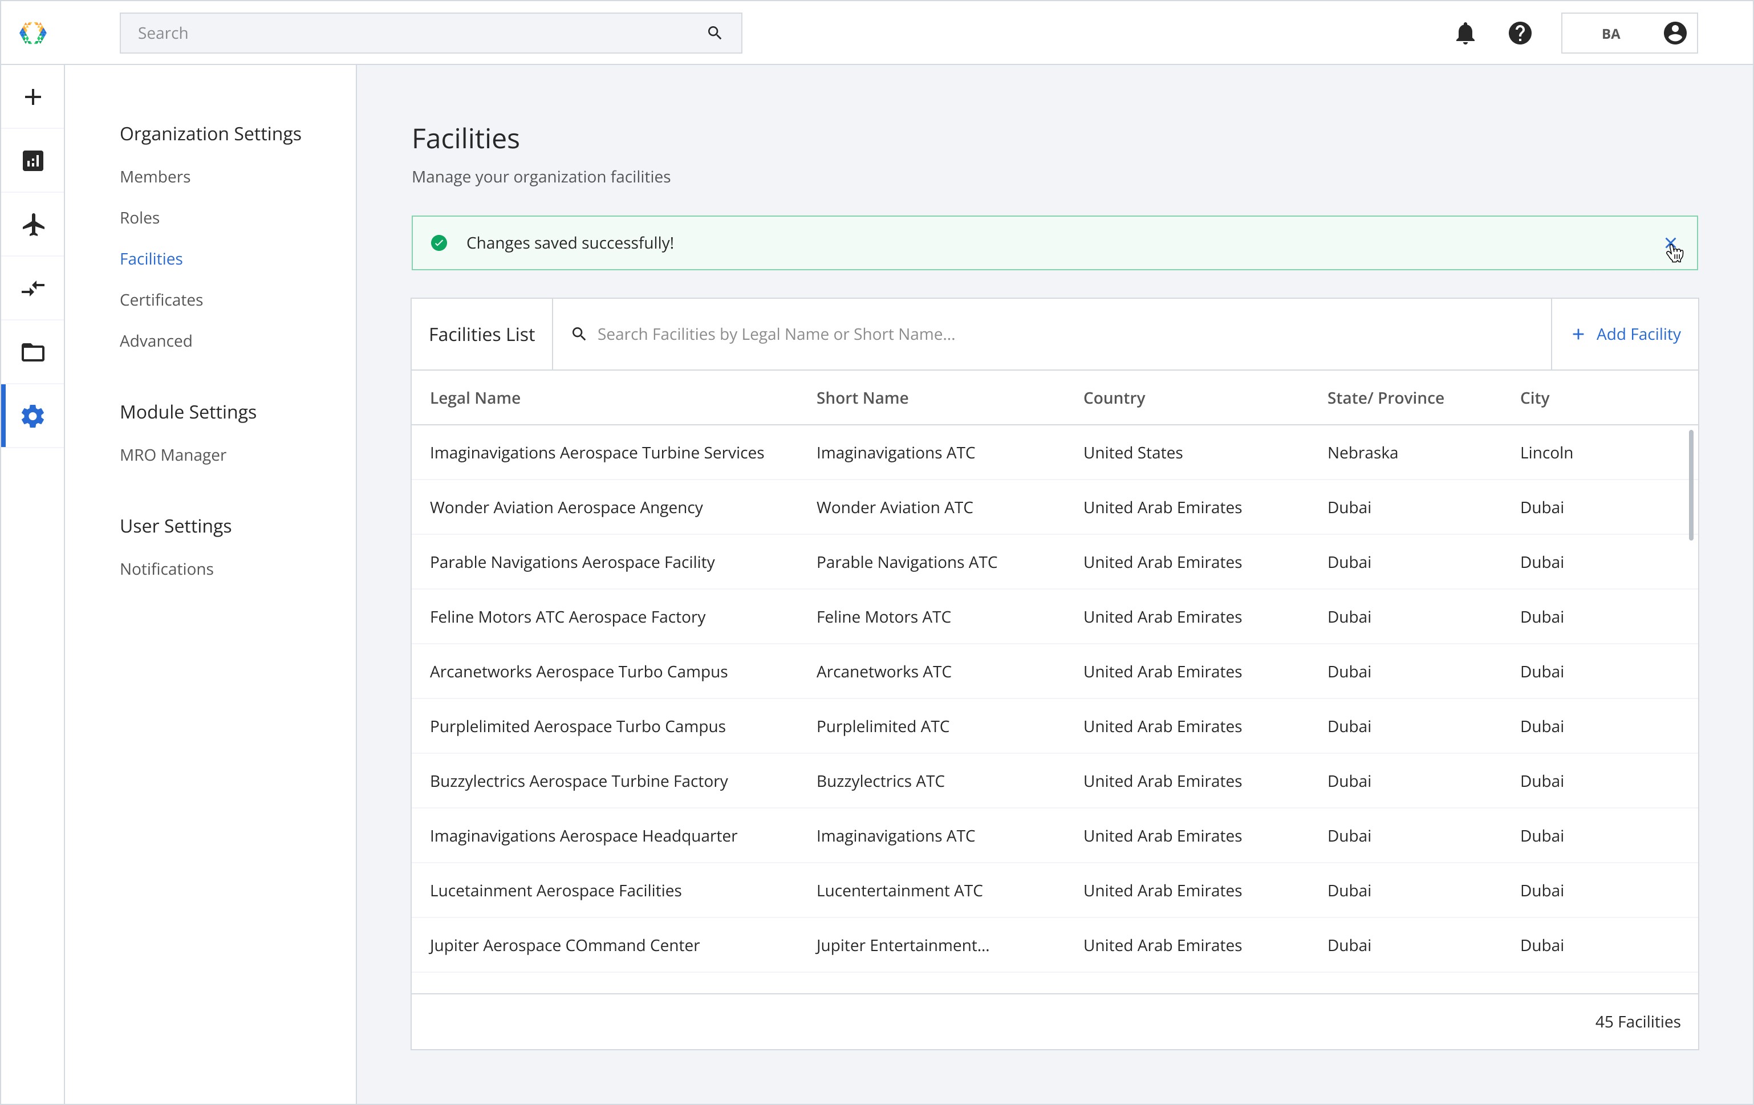Click the Parable Navigations ATC short name
The image size is (1754, 1105).
[x=907, y=562]
